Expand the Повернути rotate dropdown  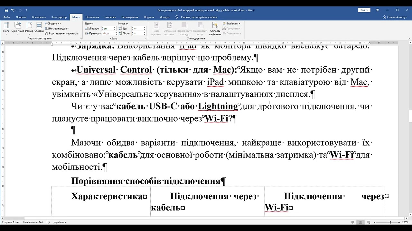tap(231, 33)
